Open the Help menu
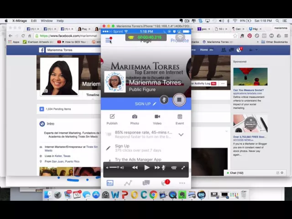Viewport: 292px width, 219px height. 60,21
